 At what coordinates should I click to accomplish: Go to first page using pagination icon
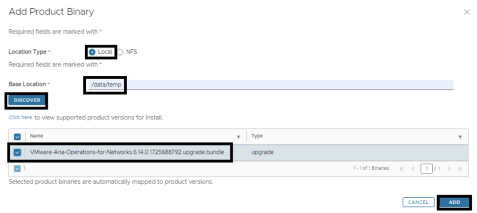click(402, 168)
